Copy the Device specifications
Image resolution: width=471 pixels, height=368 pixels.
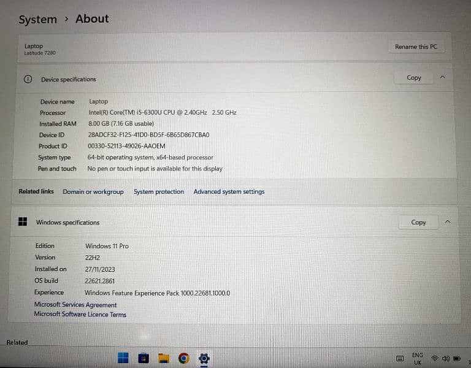click(414, 78)
